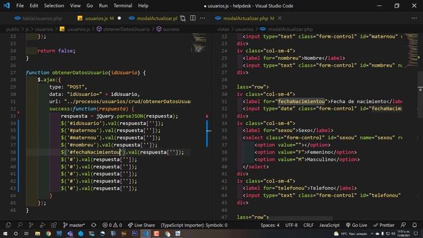
Task: Open the Selection menu
Action: point(54,6)
